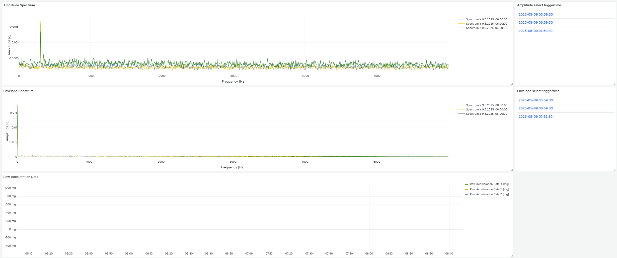Select 05:59:30 trigger time in Amplitude list
Image resolution: width=617 pixels, height=258 pixels.
click(x=535, y=15)
